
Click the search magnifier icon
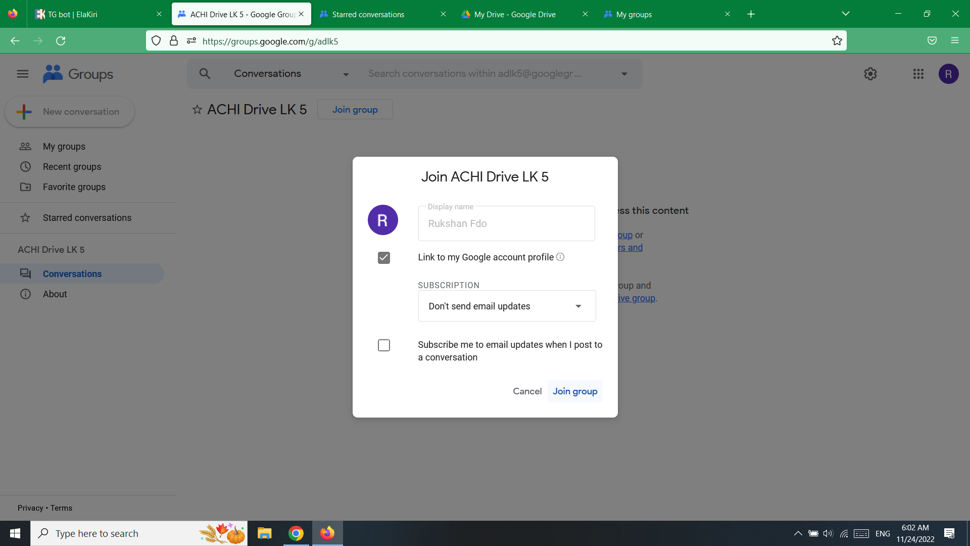click(x=205, y=74)
